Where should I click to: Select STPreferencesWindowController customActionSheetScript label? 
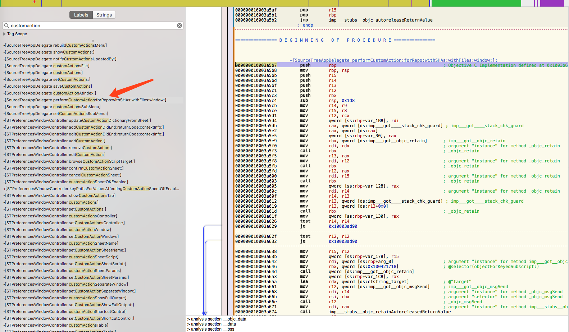(62, 257)
